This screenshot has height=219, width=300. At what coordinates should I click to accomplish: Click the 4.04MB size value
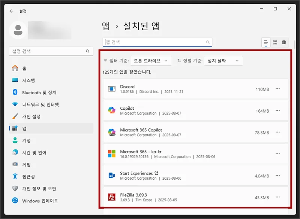coord(262,176)
